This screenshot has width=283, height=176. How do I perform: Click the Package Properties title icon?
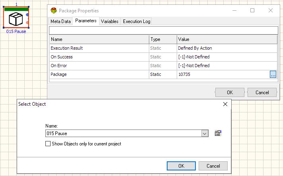pyautogui.click(x=54, y=11)
